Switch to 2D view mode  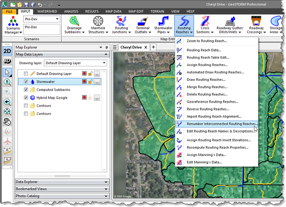7,51
